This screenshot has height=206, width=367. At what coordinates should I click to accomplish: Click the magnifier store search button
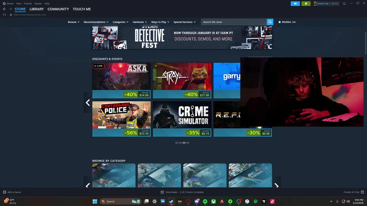[270, 22]
